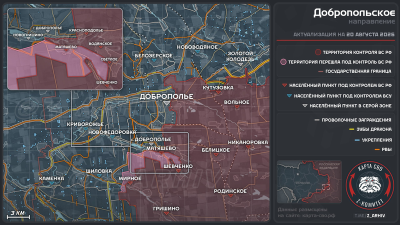Click the target frame on the overview minimap
The width and height of the screenshot is (400, 225).
pos(326,186)
